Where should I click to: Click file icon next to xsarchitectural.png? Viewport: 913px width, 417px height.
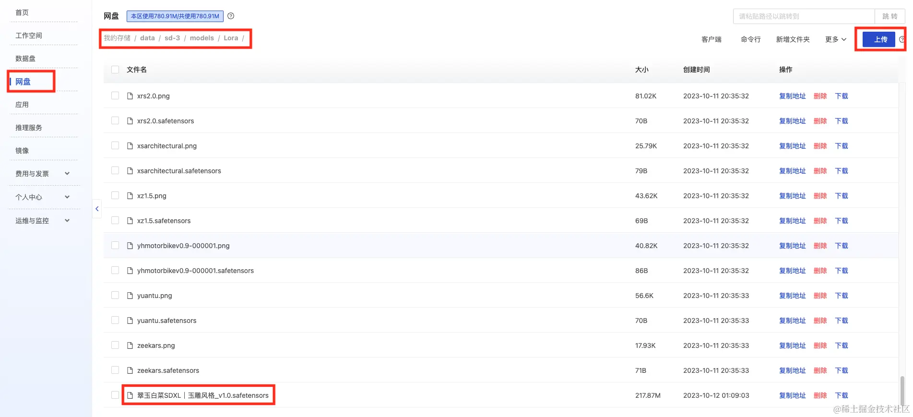coord(130,146)
